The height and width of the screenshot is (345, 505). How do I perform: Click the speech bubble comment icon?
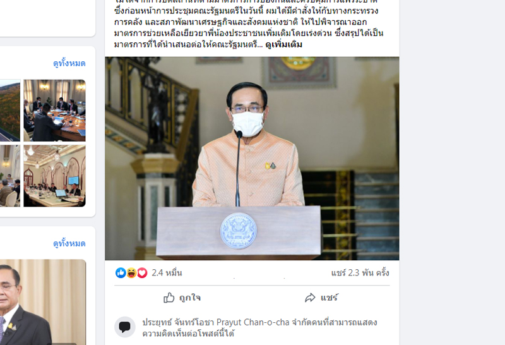click(x=124, y=327)
